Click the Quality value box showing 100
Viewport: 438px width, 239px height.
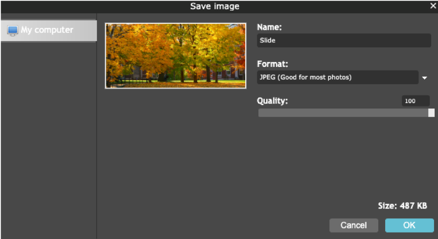415,101
